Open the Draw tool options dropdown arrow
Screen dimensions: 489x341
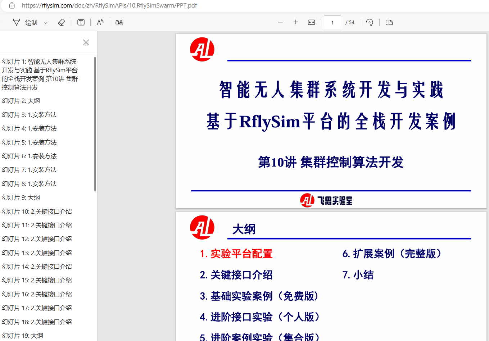pos(46,23)
